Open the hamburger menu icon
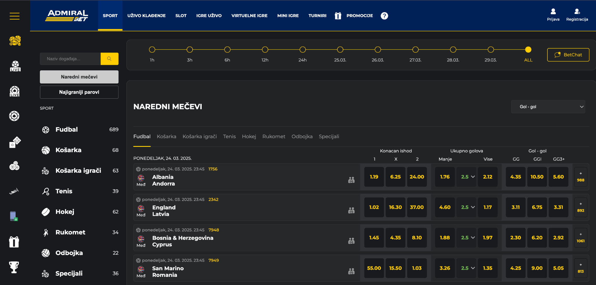 [15, 16]
